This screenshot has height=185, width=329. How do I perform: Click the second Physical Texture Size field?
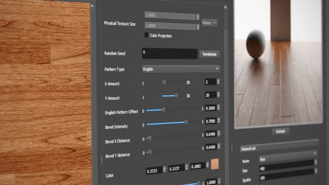pyautogui.click(x=170, y=26)
